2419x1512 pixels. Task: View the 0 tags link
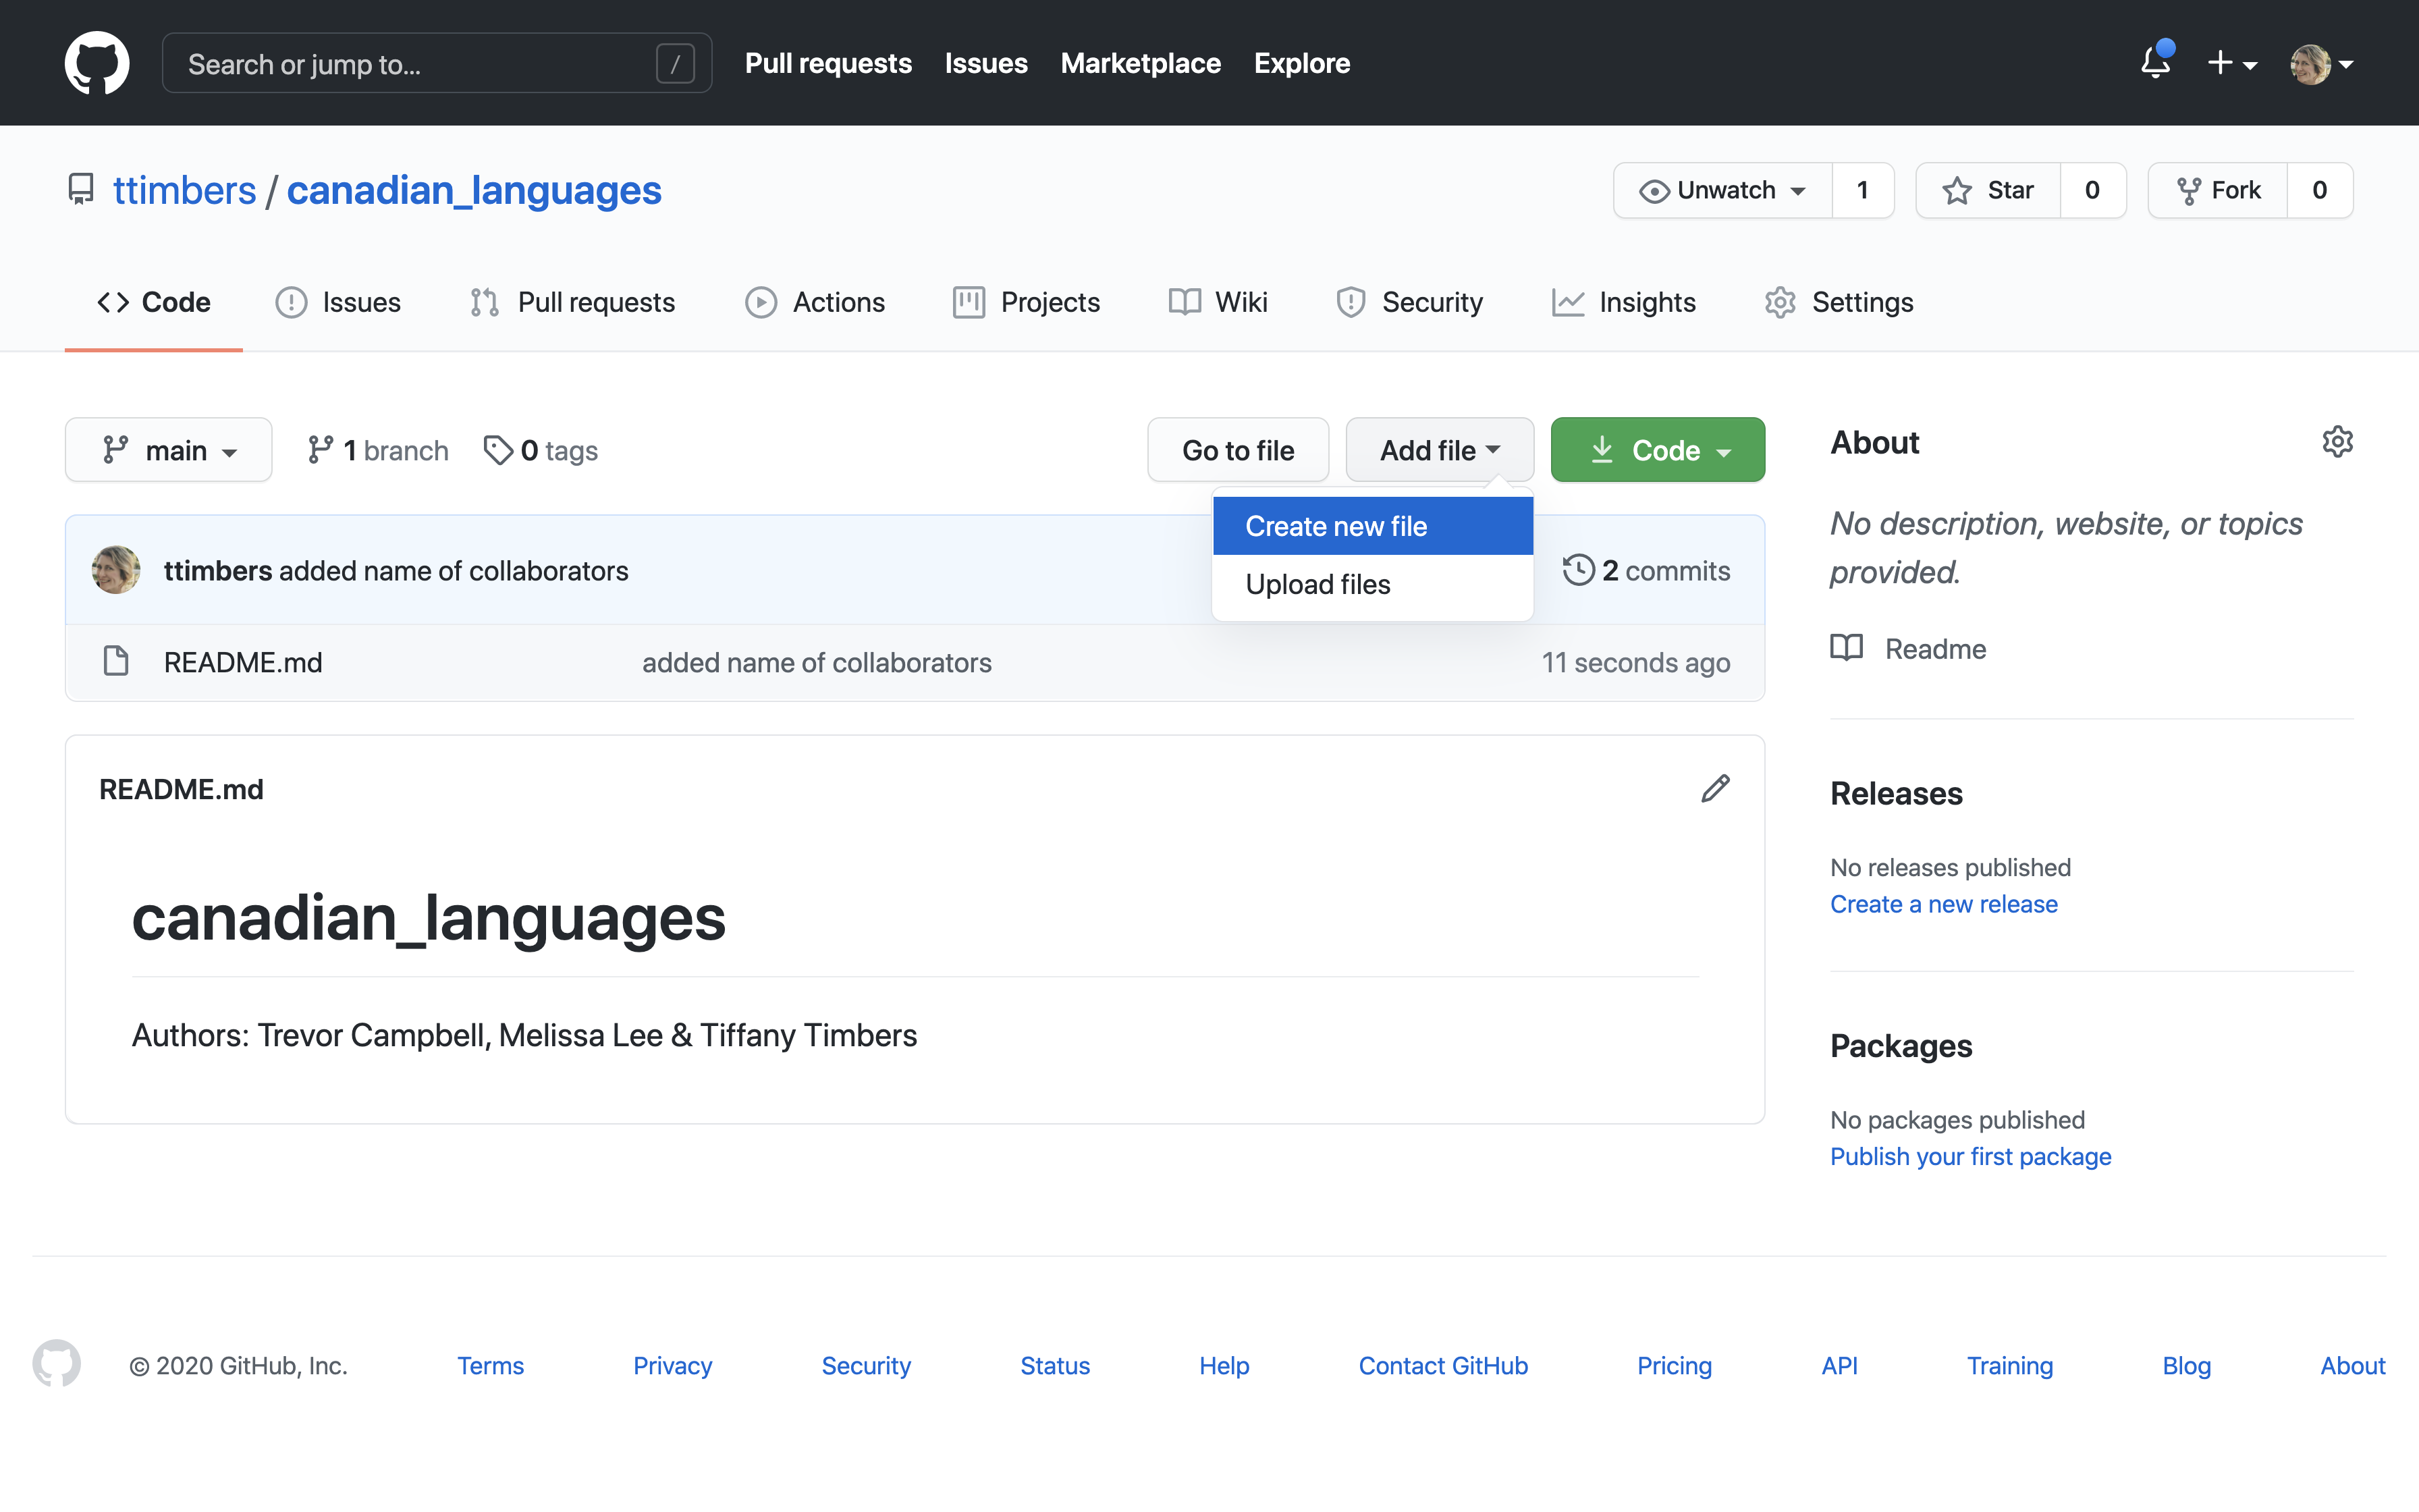(540, 450)
